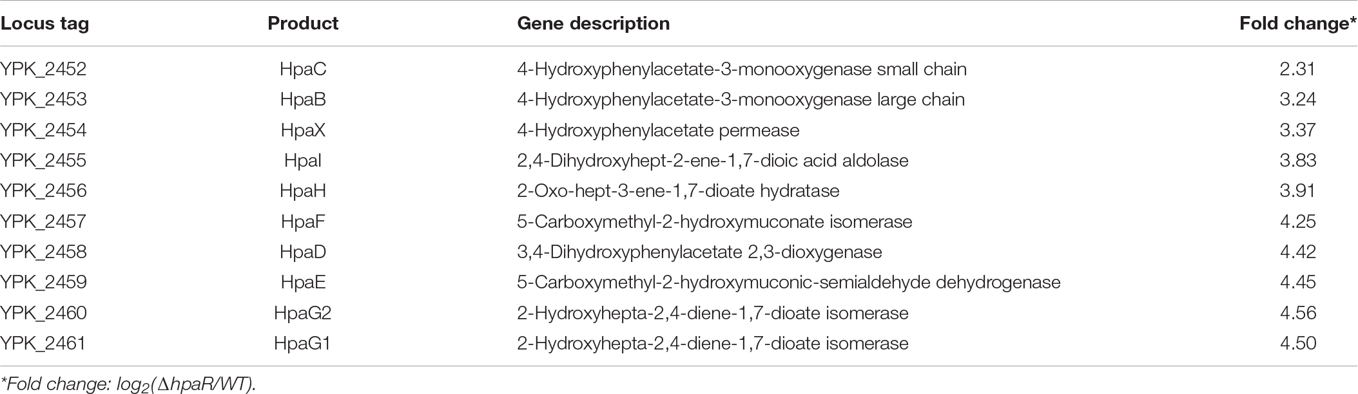The height and width of the screenshot is (394, 1358).
Task: Click the Locus tag column header
Action: point(44,24)
